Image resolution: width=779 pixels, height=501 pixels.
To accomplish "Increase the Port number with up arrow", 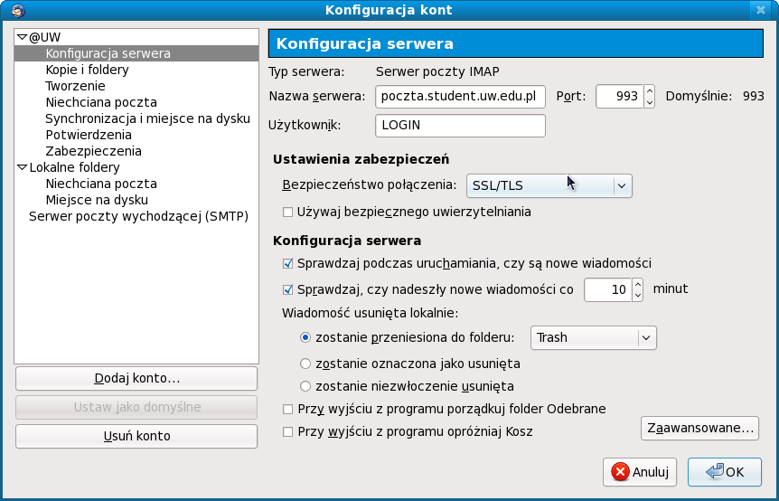I will click(x=649, y=91).
